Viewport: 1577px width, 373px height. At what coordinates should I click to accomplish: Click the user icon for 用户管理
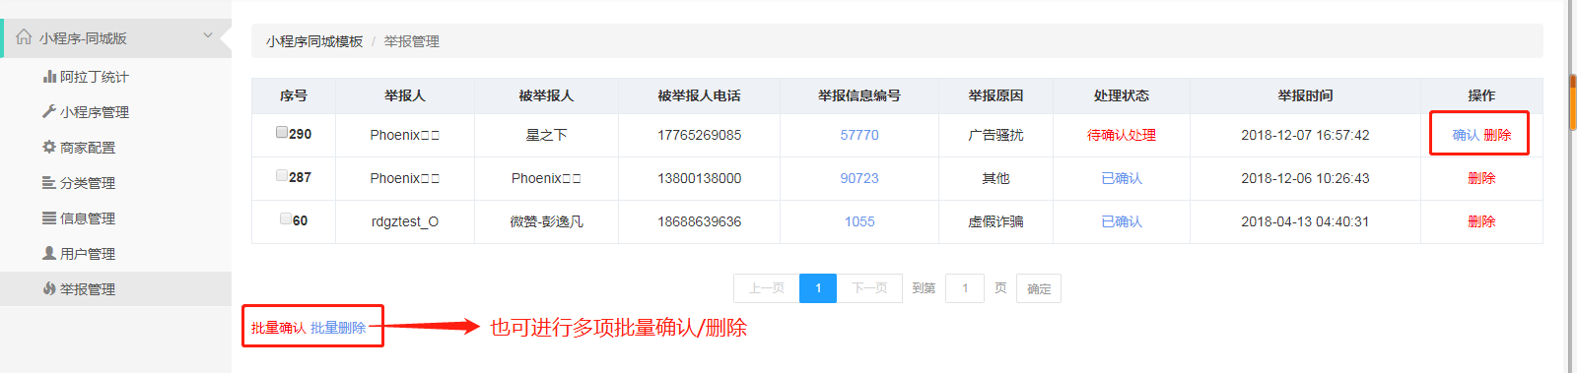(49, 253)
